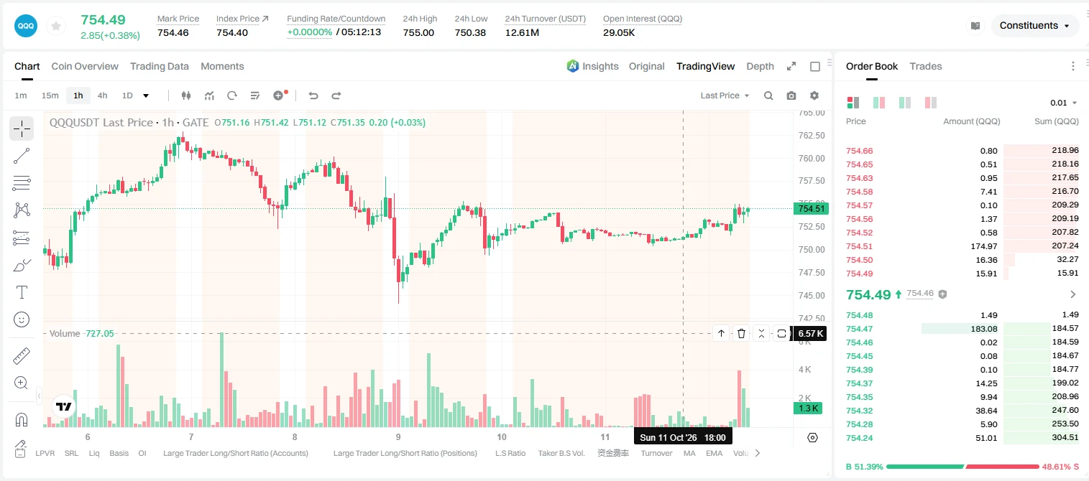Screen dimensions: 1089x481
Task: Switch to the Trades tab
Action: [925, 66]
